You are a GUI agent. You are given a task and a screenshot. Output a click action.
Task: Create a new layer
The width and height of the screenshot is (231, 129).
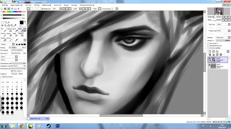pyautogui.click(x=210, y=52)
